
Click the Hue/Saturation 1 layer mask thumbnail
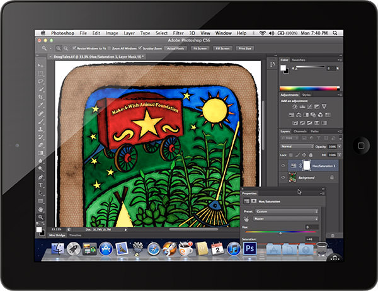point(307,166)
